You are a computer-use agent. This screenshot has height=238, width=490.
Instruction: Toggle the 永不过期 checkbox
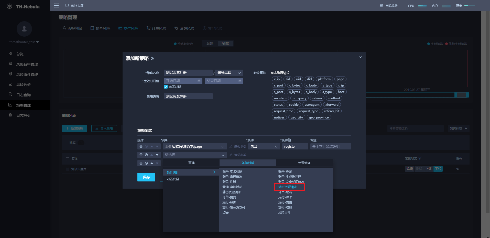pyautogui.click(x=166, y=87)
